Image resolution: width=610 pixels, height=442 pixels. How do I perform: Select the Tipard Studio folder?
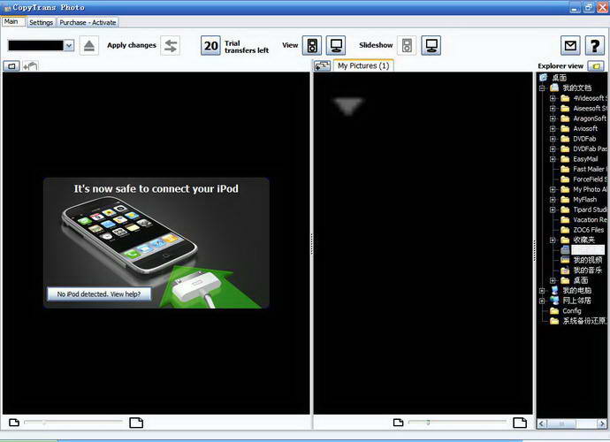coord(590,210)
